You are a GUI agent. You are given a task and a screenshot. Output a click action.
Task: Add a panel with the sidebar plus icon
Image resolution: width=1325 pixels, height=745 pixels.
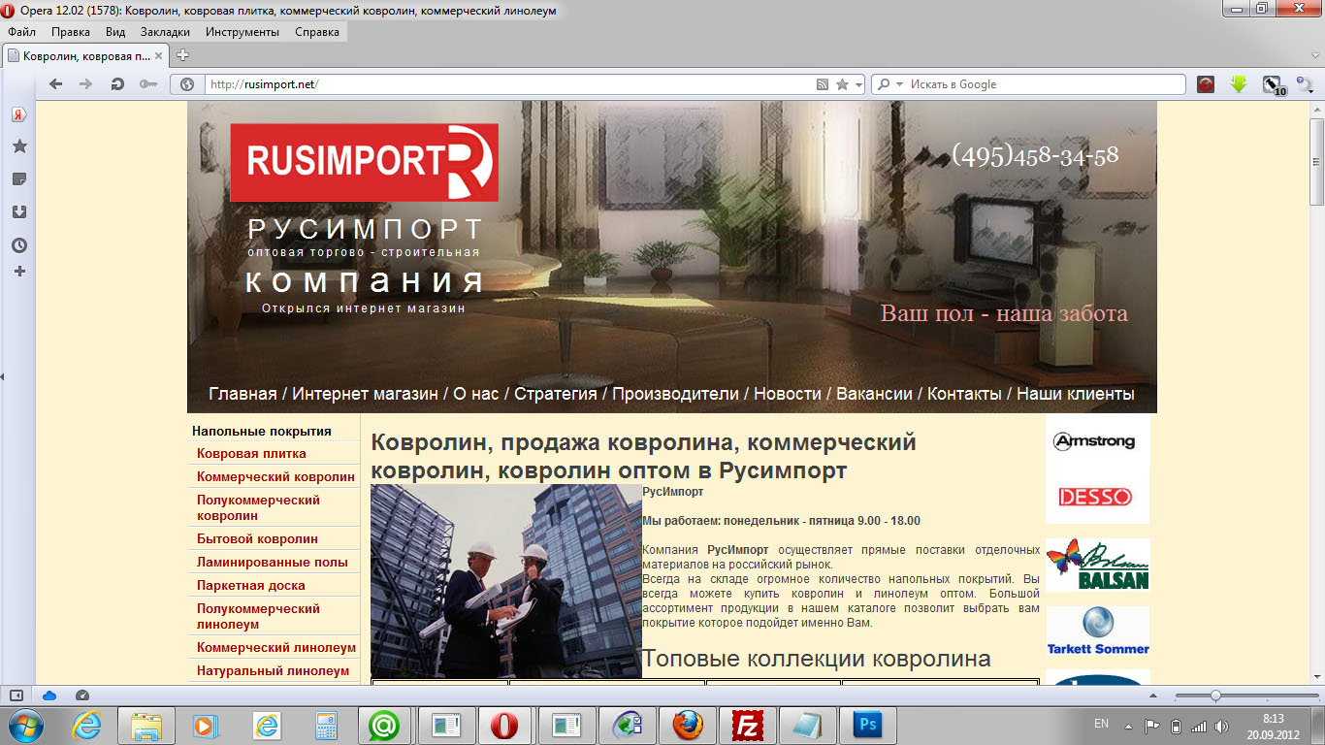[18, 271]
